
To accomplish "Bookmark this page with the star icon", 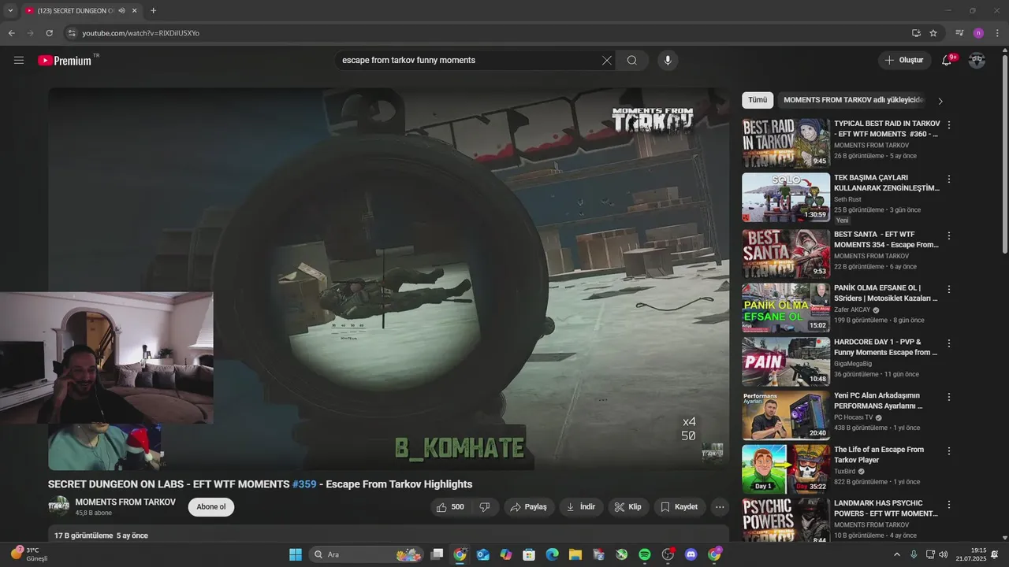I will (933, 33).
